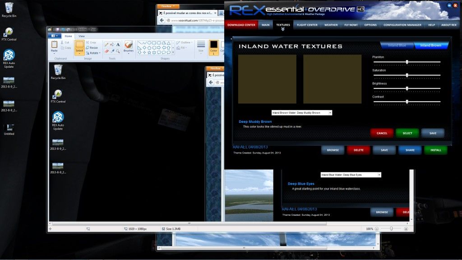Click the left brown water texture preview
462x260 pixels.
(x=267, y=79)
